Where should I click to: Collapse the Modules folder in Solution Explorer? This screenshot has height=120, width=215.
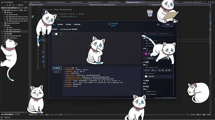coord(2,12)
